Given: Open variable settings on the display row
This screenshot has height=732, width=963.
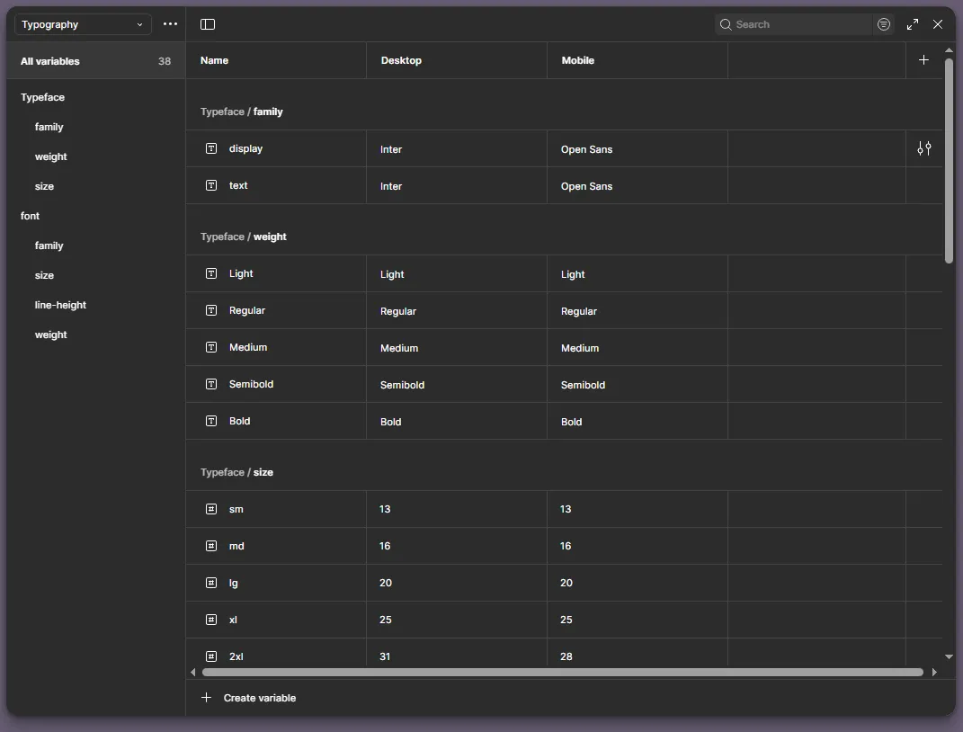Looking at the screenshot, I should 923,148.
